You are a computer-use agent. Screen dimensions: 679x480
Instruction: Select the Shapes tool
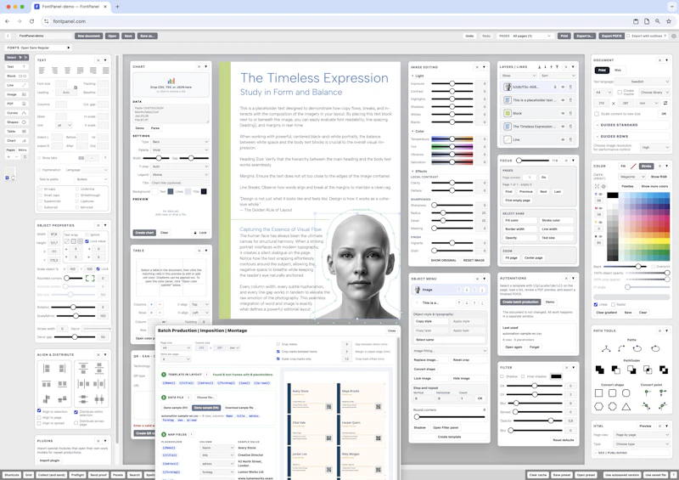click(x=16, y=122)
